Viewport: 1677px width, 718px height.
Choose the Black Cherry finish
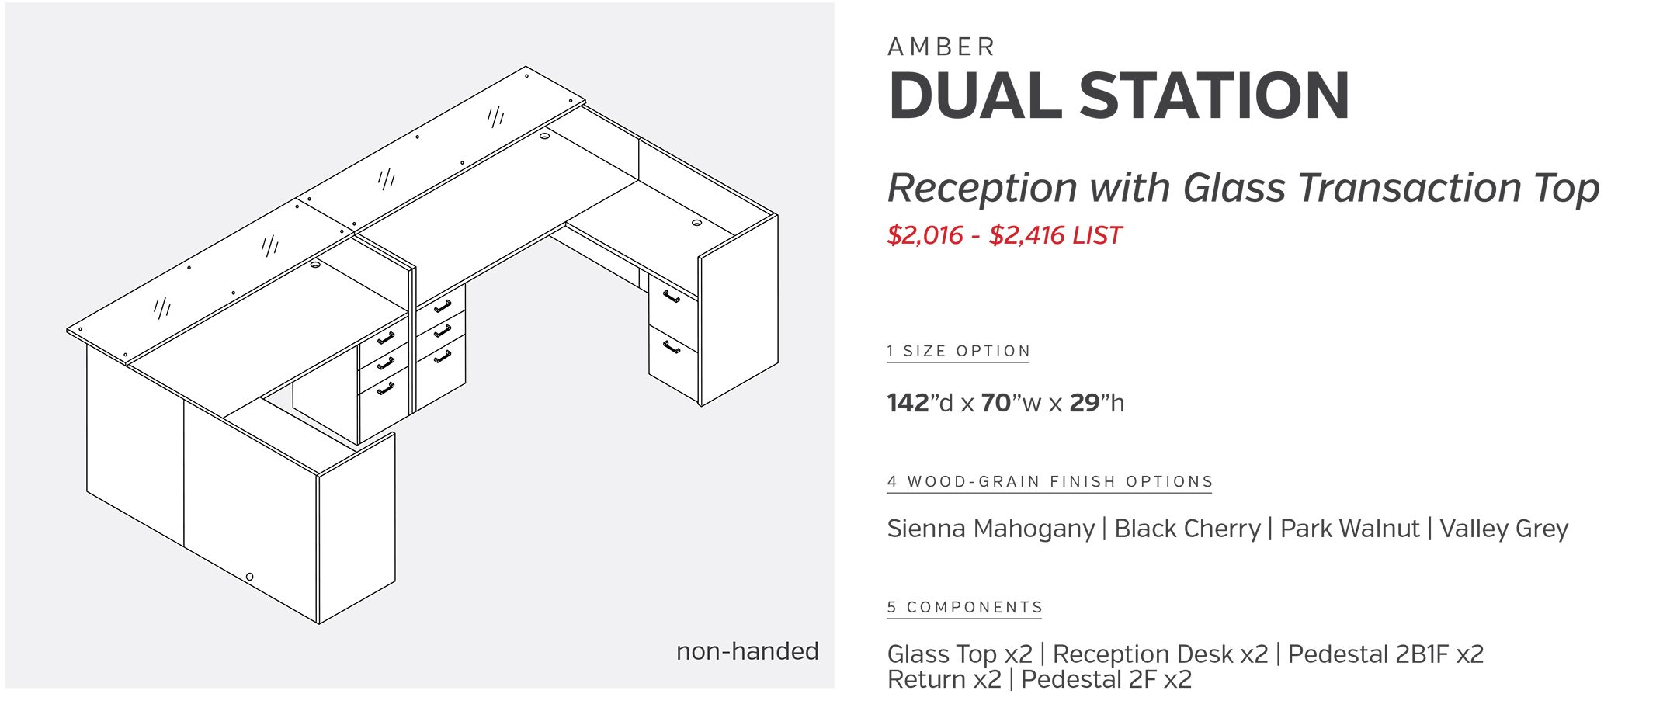pos(1187,529)
